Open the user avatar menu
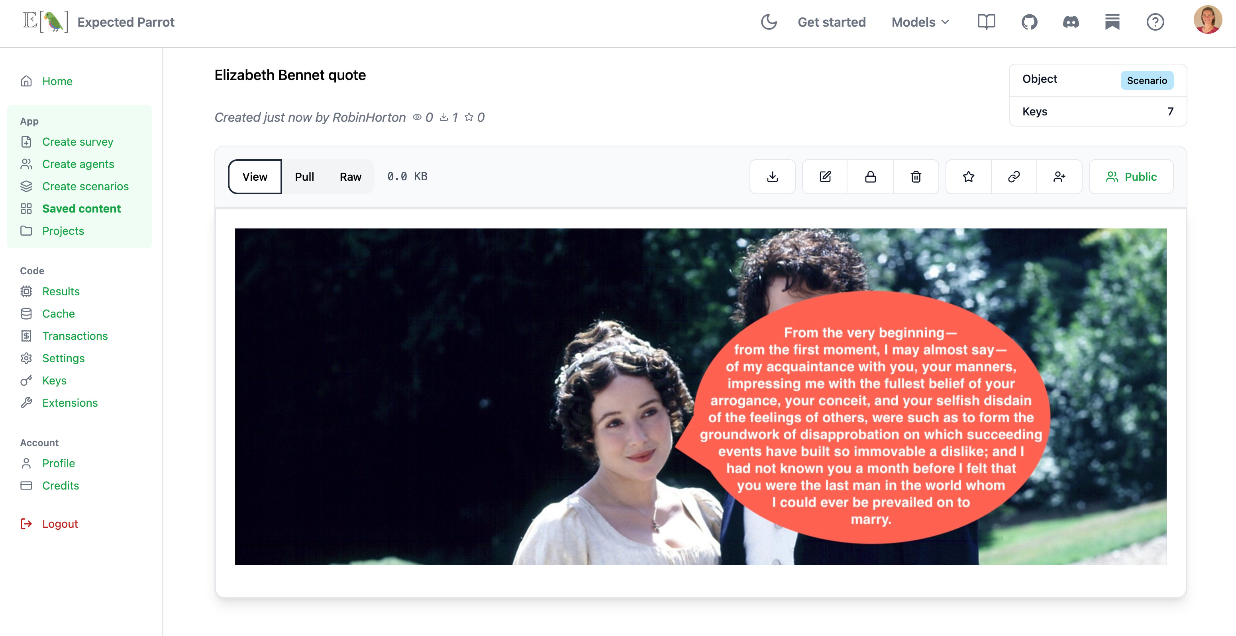Screen dimensions: 1236x636 coord(1208,20)
